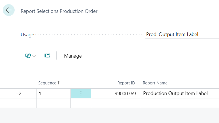This screenshot has width=219, height=123.
Task: Click the empty Sequence cell in new row
Action: [53, 103]
